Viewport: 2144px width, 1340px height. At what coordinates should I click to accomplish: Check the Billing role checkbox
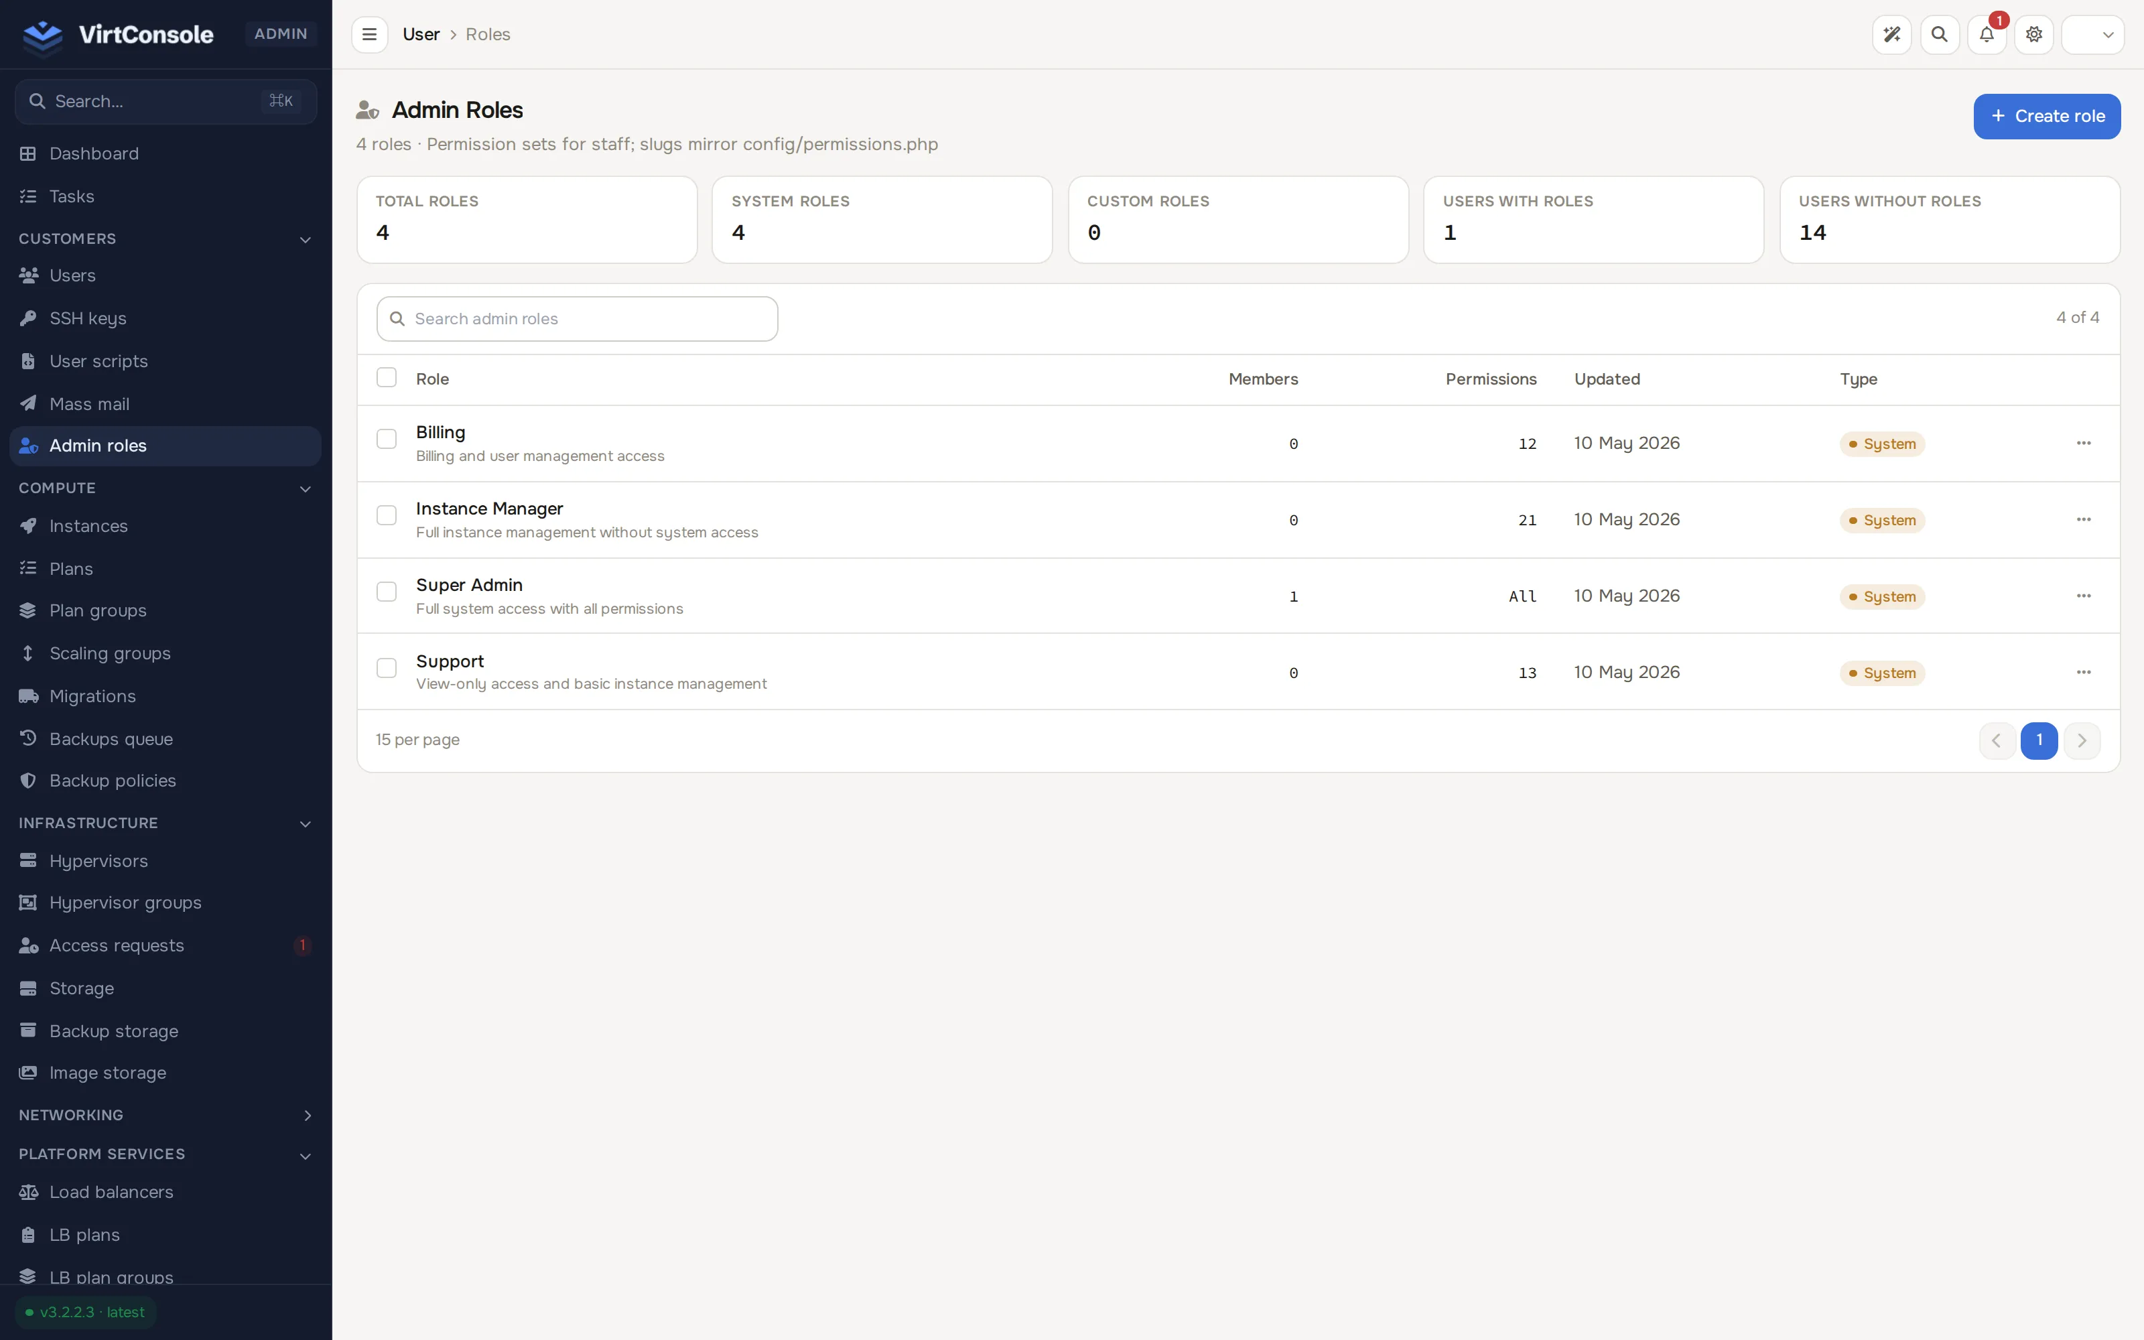tap(387, 439)
